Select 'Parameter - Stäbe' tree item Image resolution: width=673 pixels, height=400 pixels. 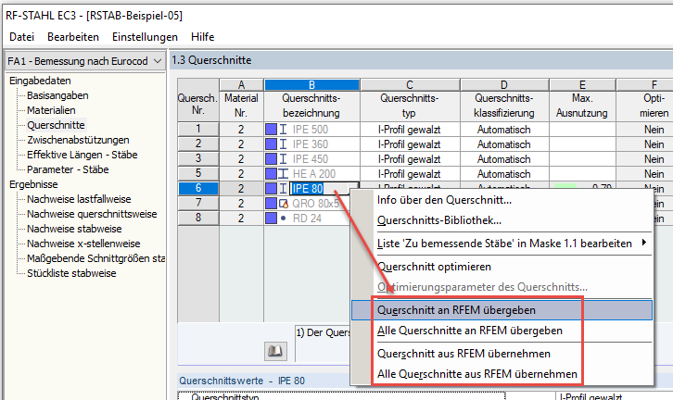click(68, 169)
